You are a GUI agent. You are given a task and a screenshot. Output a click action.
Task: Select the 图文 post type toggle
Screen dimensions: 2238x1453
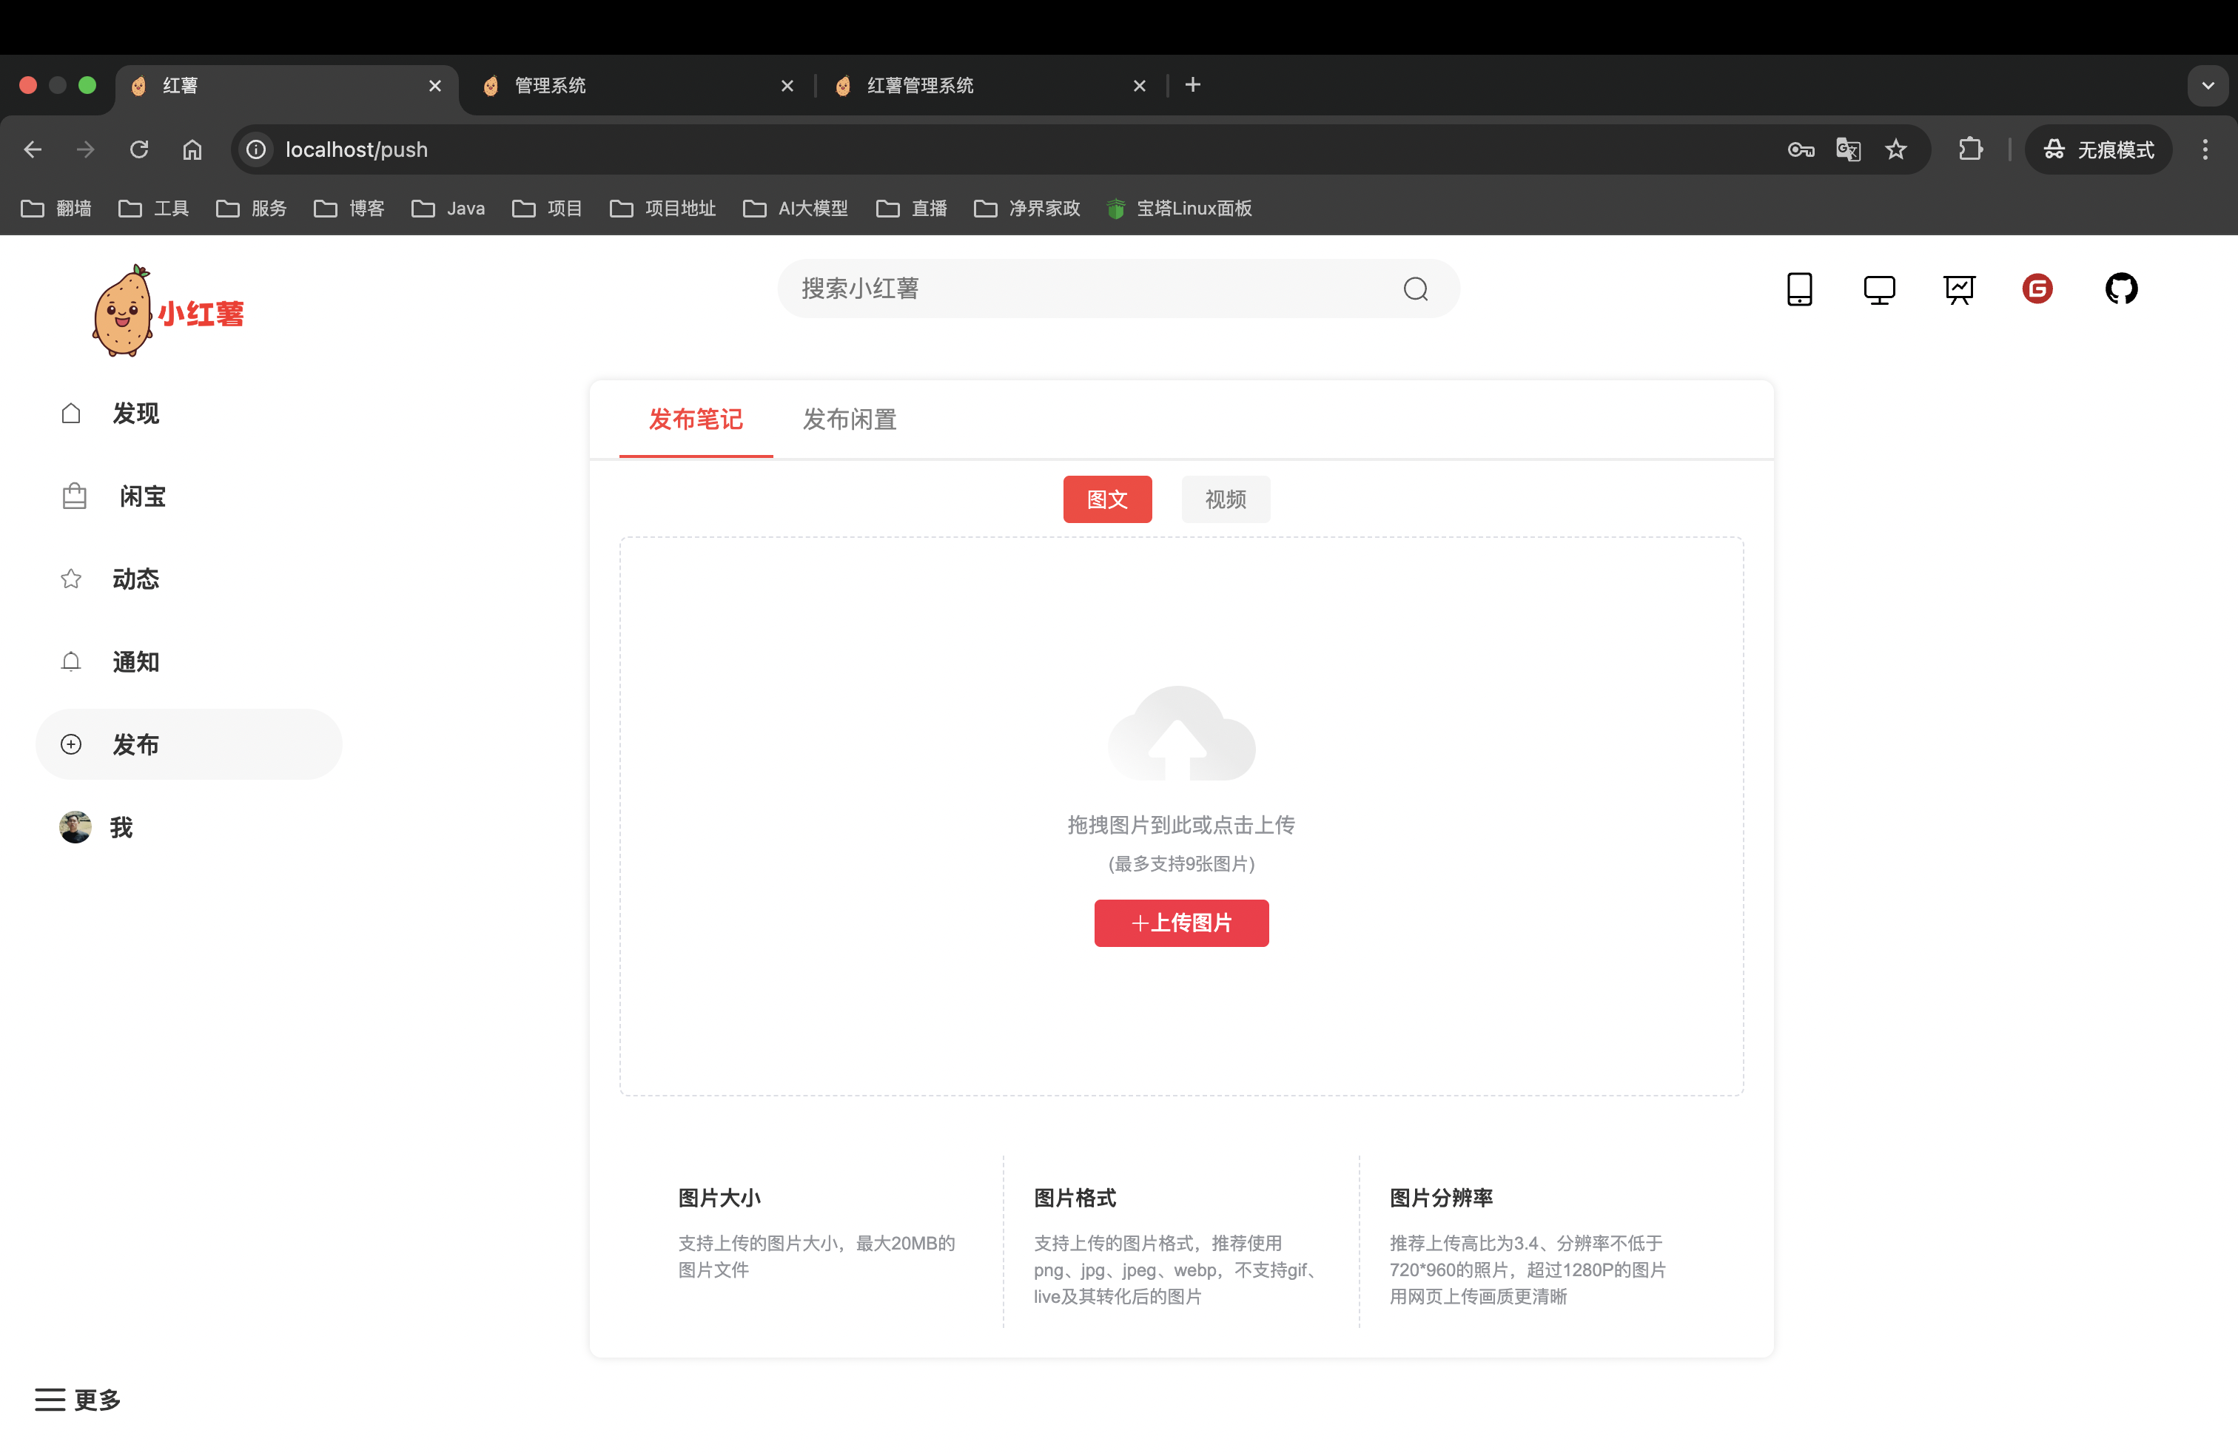pyautogui.click(x=1106, y=499)
